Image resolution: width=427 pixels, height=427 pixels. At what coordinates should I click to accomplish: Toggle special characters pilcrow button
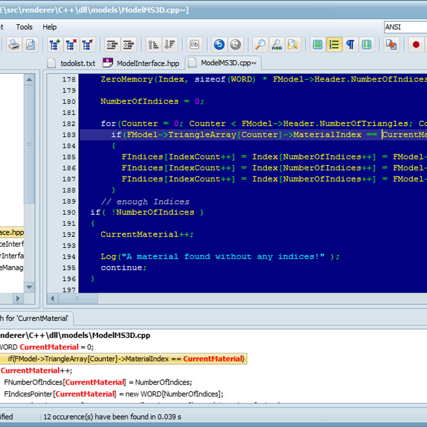click(x=350, y=45)
